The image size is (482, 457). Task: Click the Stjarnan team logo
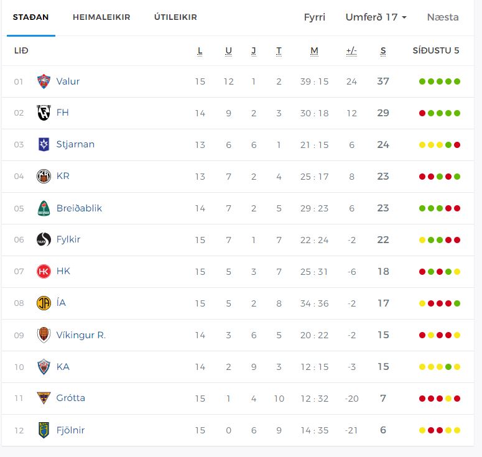click(x=44, y=145)
